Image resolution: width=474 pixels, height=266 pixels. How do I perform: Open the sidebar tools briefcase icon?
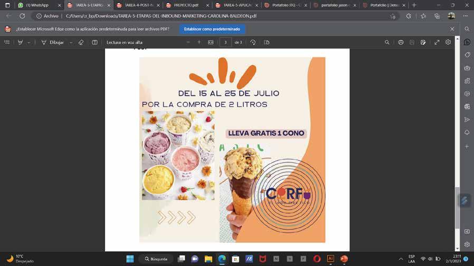467,68
